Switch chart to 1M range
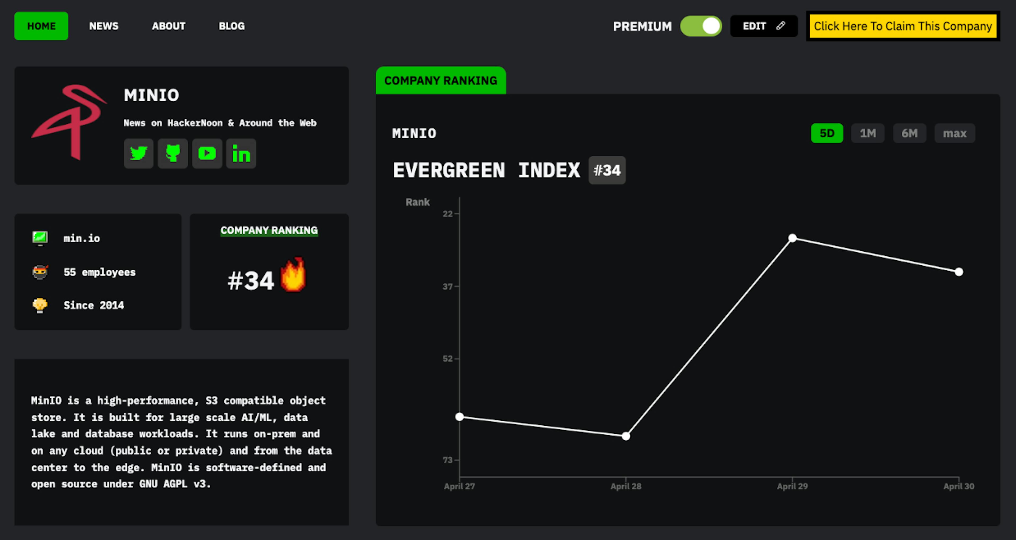 (868, 133)
